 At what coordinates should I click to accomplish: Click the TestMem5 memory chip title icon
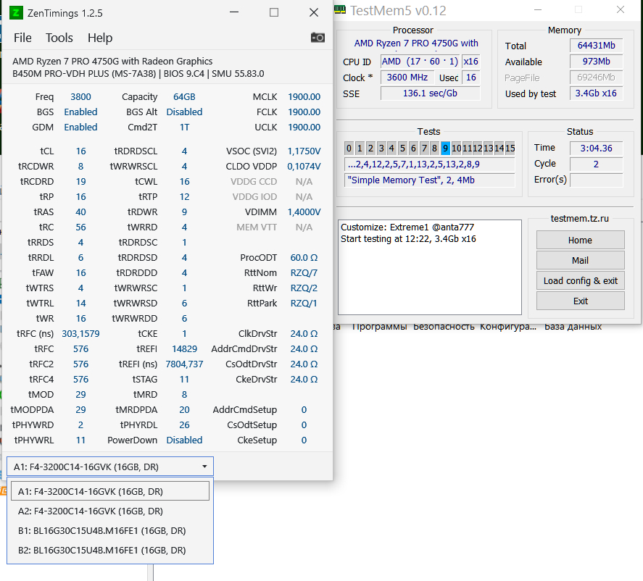click(340, 10)
